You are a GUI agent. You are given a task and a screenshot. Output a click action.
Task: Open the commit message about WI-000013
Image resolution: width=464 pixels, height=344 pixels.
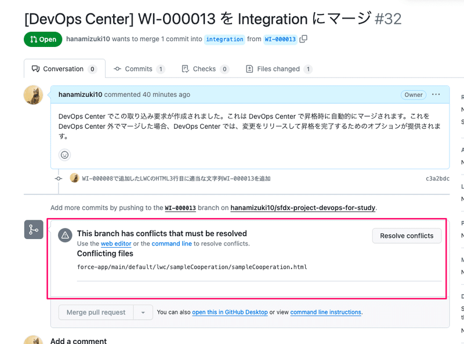pyautogui.click(x=176, y=179)
